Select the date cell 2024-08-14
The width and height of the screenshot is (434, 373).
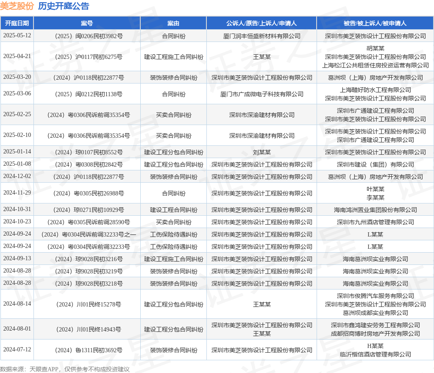click(x=17, y=304)
